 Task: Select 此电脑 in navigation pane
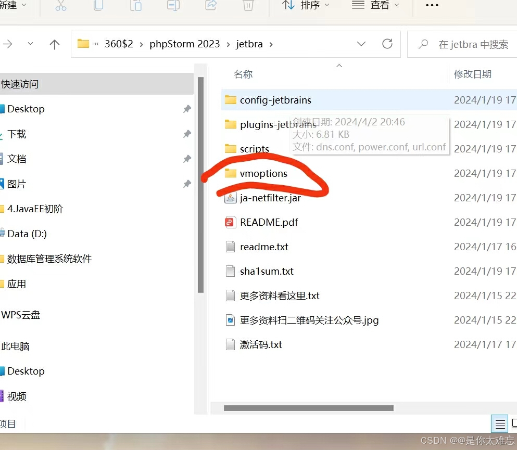[15, 346]
